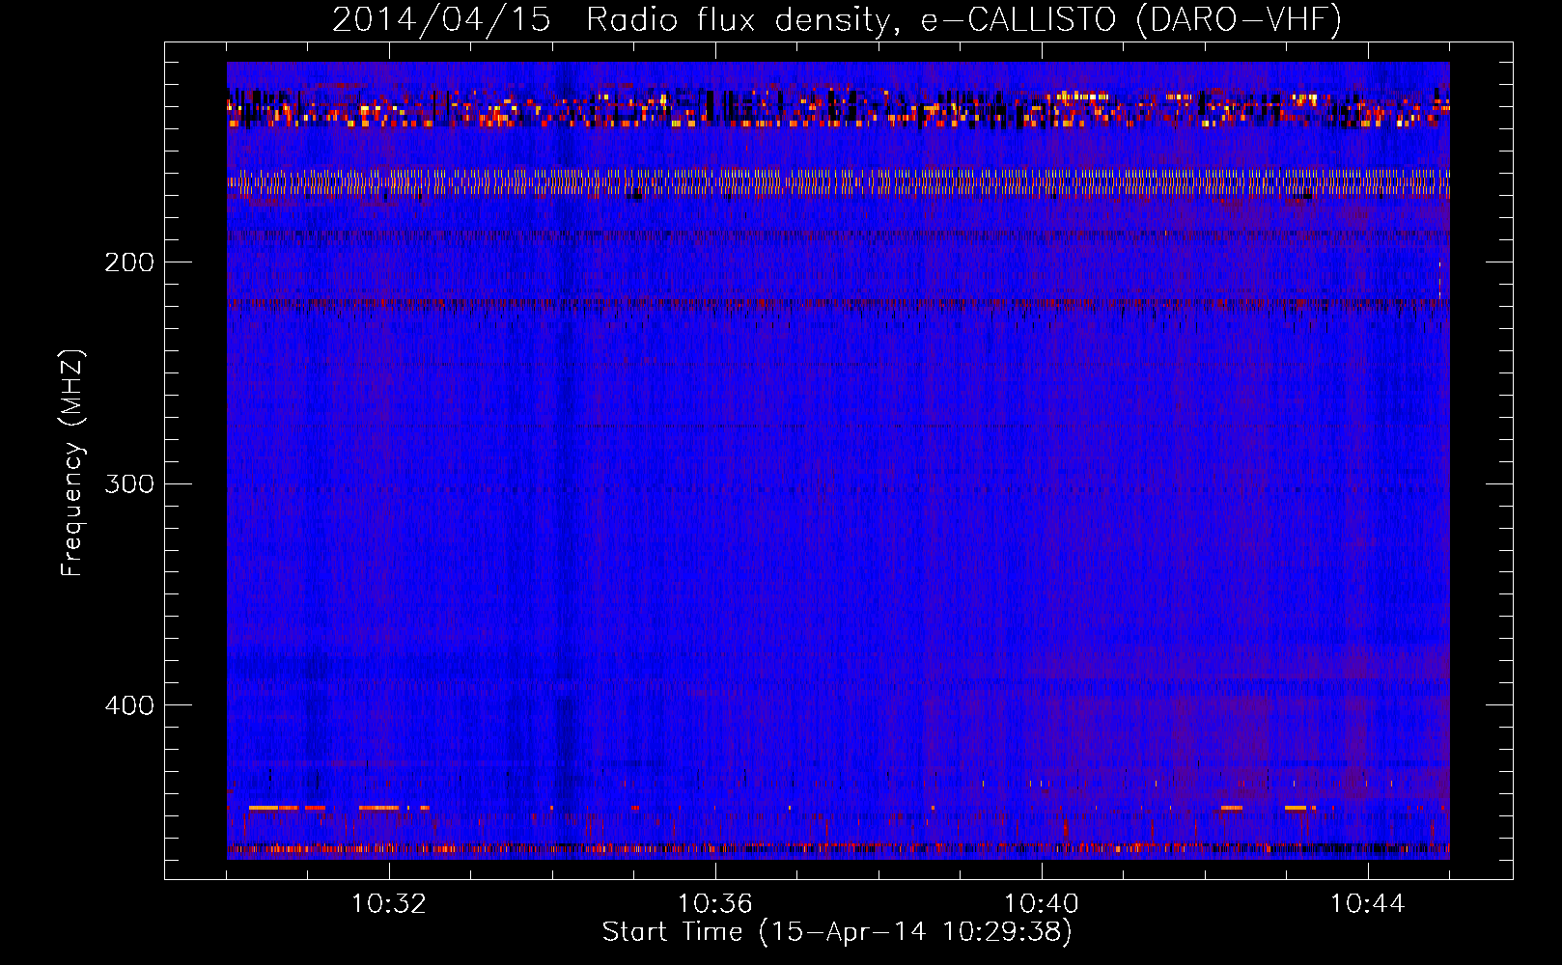
Task: Click the 300 frequency tick label
Action: coord(129,483)
